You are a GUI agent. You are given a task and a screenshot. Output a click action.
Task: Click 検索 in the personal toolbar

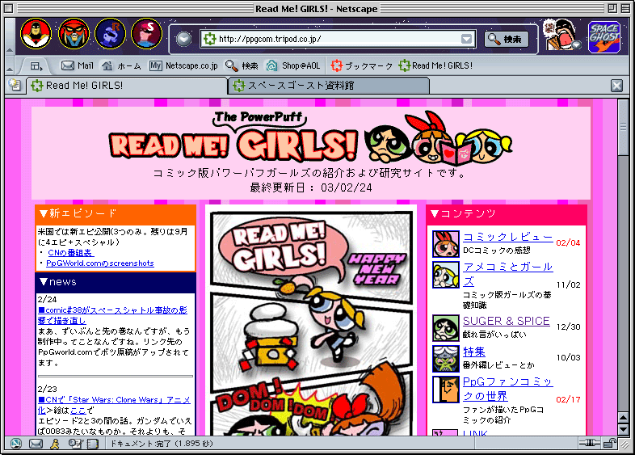pyautogui.click(x=242, y=65)
